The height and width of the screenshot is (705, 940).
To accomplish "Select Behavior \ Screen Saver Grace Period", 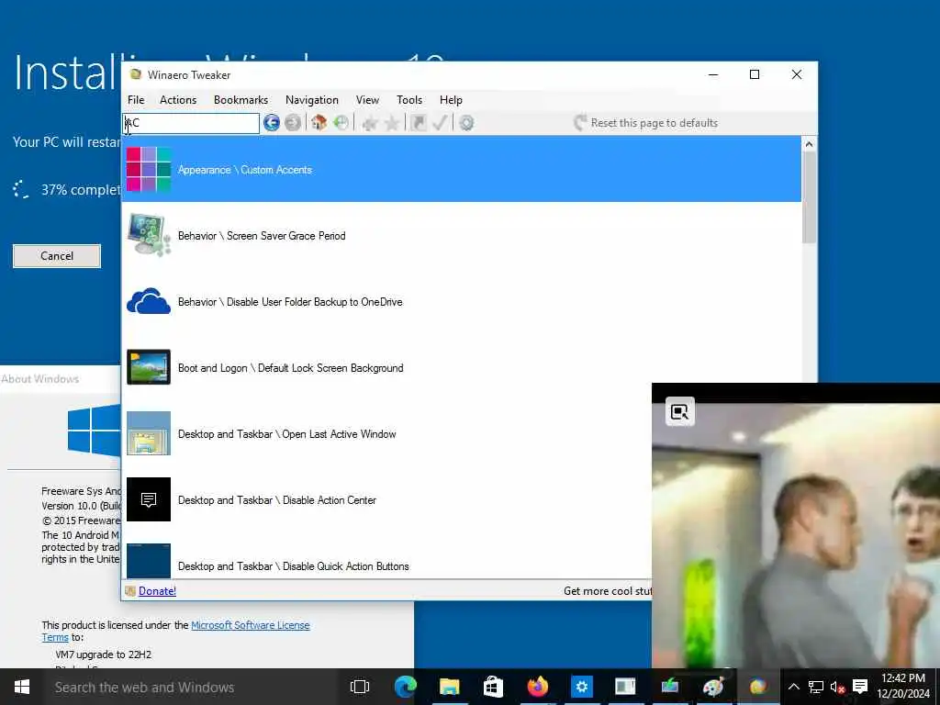I will (461, 236).
